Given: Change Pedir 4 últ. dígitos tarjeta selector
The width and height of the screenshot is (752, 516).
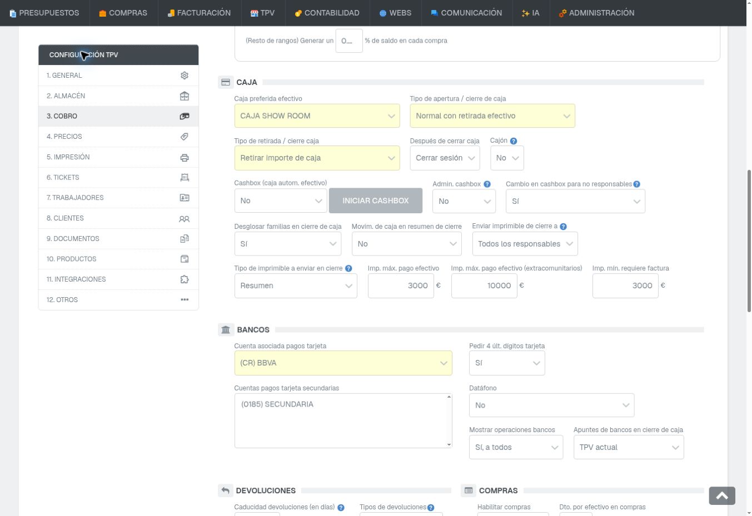Looking at the screenshot, I should pyautogui.click(x=507, y=363).
